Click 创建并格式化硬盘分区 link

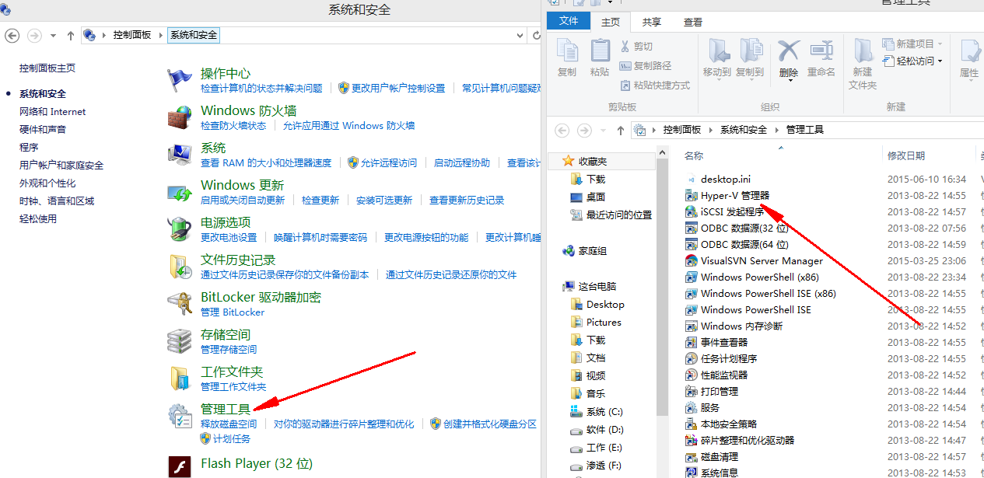(490, 424)
